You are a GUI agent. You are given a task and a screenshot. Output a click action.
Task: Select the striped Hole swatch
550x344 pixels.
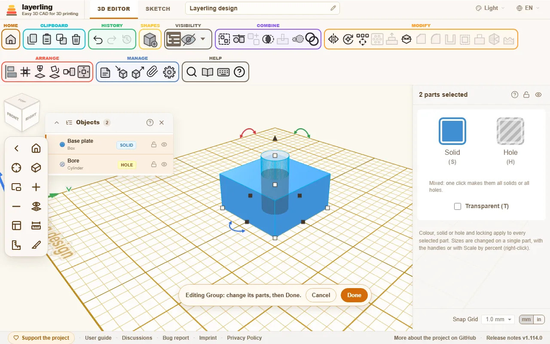pos(510,131)
